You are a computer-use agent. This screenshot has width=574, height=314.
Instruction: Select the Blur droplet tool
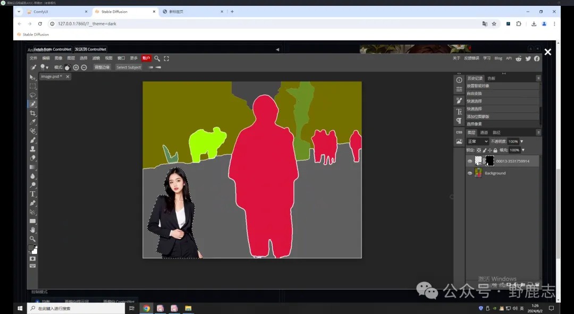(32, 176)
